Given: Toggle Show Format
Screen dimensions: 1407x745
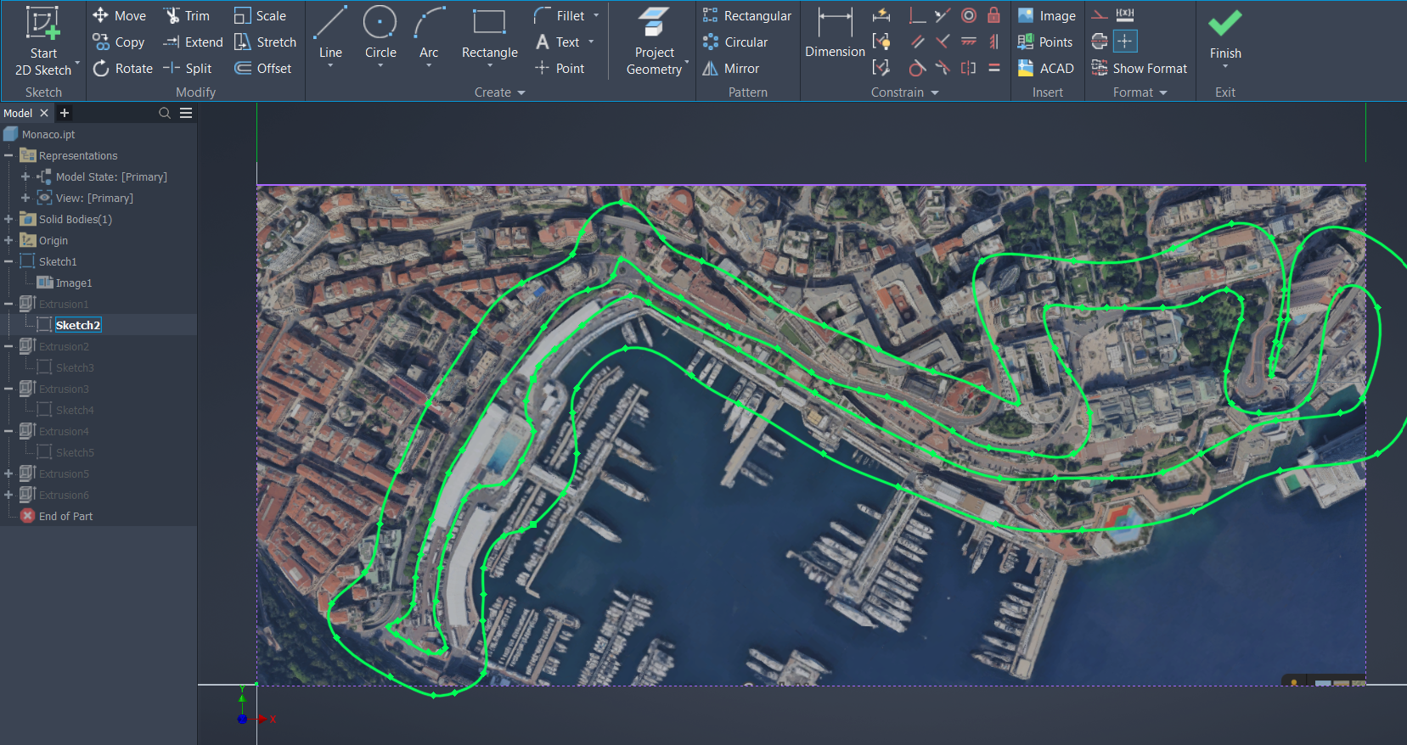Looking at the screenshot, I should point(1140,68).
